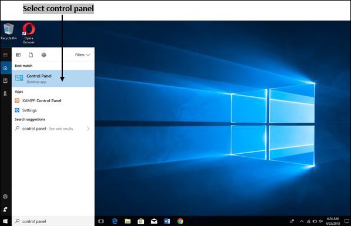The height and width of the screenshot is (226, 351).
Task: Select the Documents filter icon in search
Action: [31, 55]
